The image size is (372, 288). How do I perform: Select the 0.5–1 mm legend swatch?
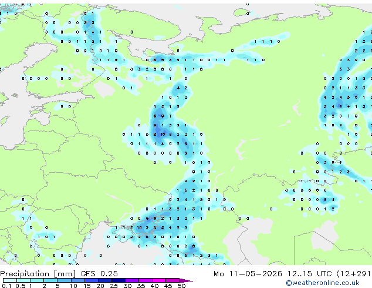tap(23, 280)
